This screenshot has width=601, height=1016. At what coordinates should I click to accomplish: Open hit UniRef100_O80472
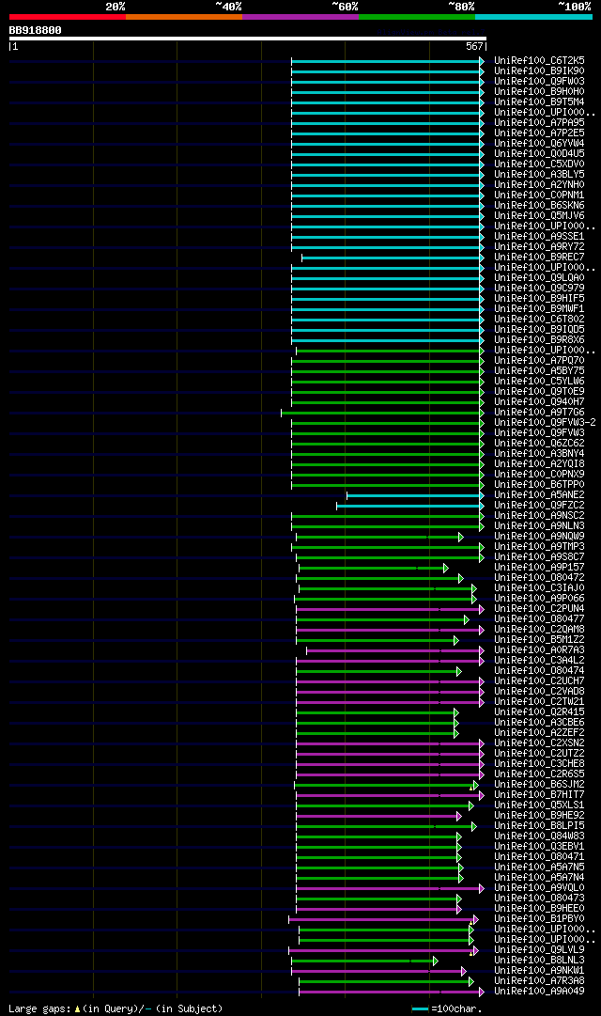point(539,579)
